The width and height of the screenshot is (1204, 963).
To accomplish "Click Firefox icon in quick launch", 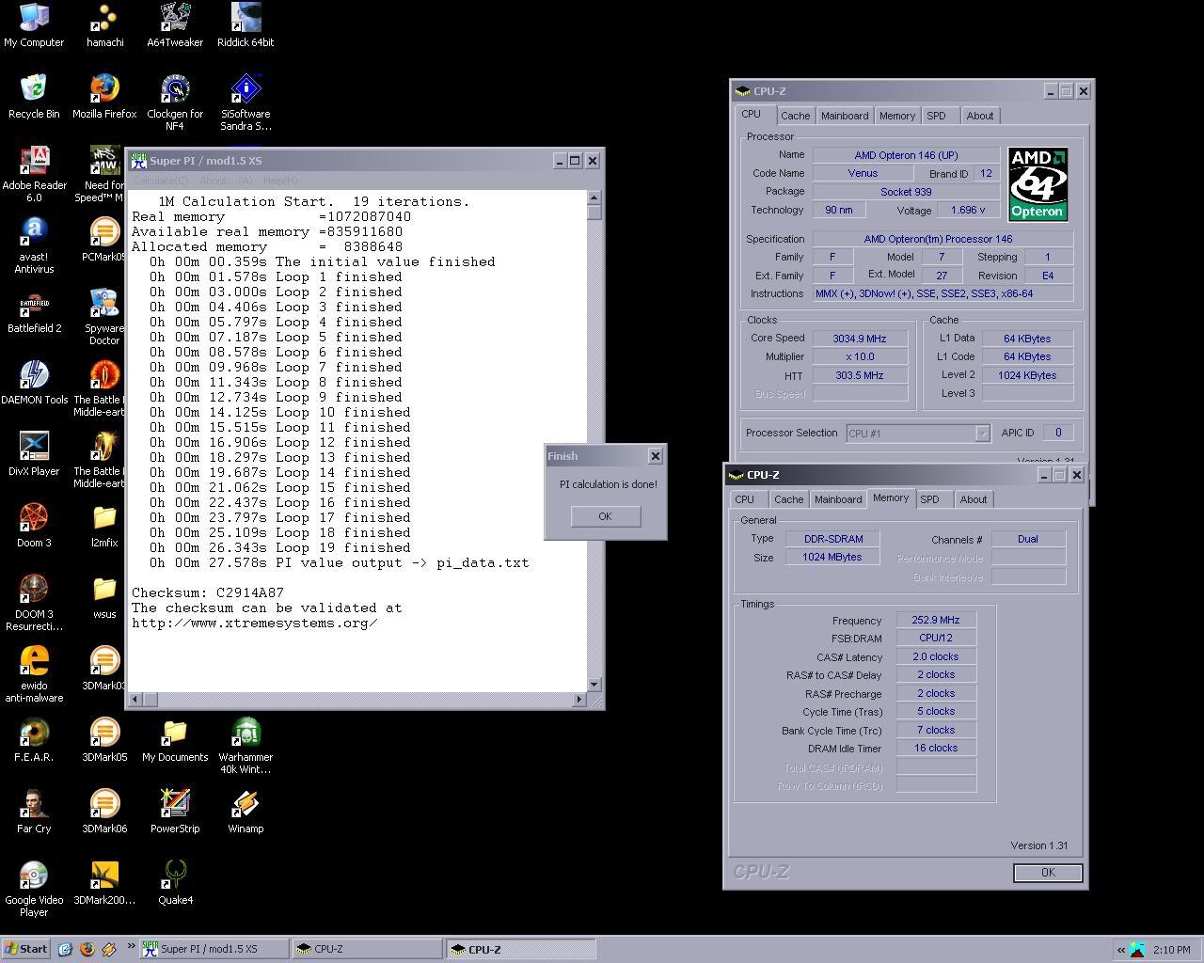I will pos(87,949).
